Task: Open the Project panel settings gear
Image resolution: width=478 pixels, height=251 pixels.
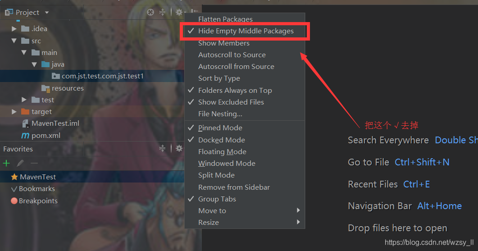Action: [x=179, y=12]
